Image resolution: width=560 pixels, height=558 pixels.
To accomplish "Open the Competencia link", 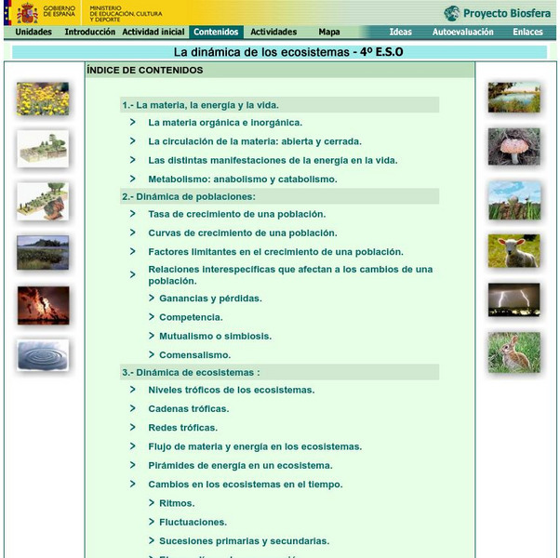I will (x=191, y=317).
